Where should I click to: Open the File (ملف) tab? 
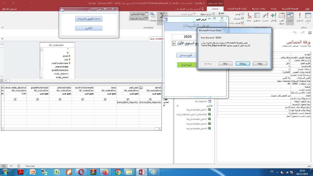coord(307,8)
